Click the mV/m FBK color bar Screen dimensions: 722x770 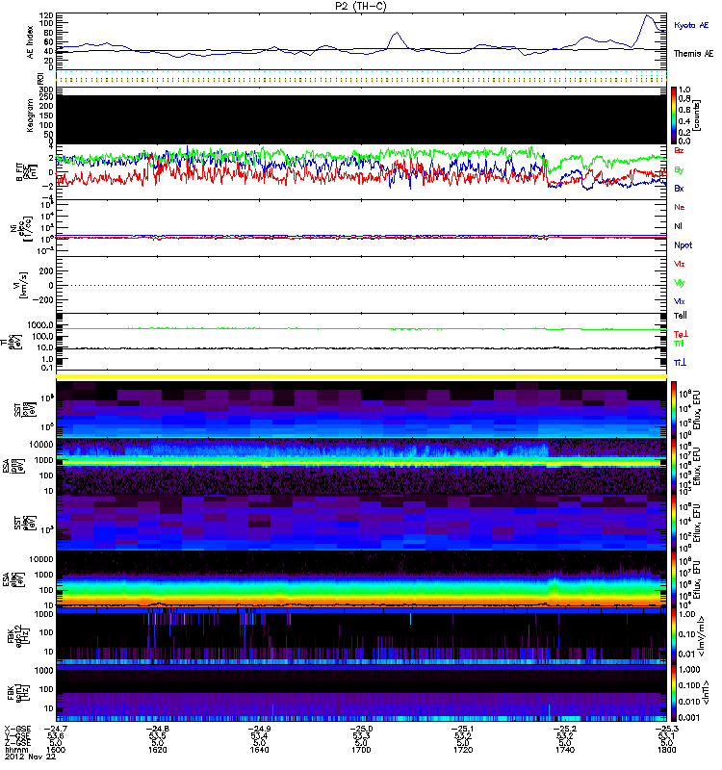674,636
